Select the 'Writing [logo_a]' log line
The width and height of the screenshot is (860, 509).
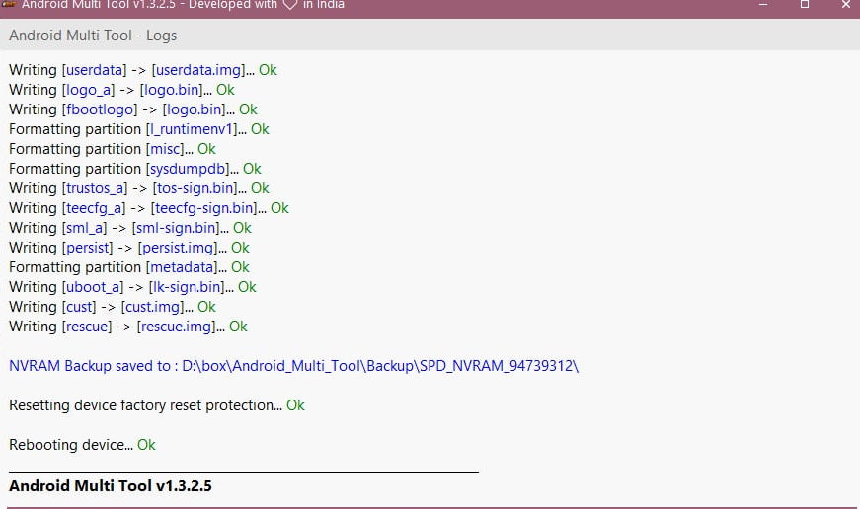tap(121, 90)
